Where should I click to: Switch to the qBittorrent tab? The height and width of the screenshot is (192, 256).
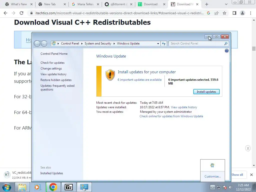coord(119,4)
